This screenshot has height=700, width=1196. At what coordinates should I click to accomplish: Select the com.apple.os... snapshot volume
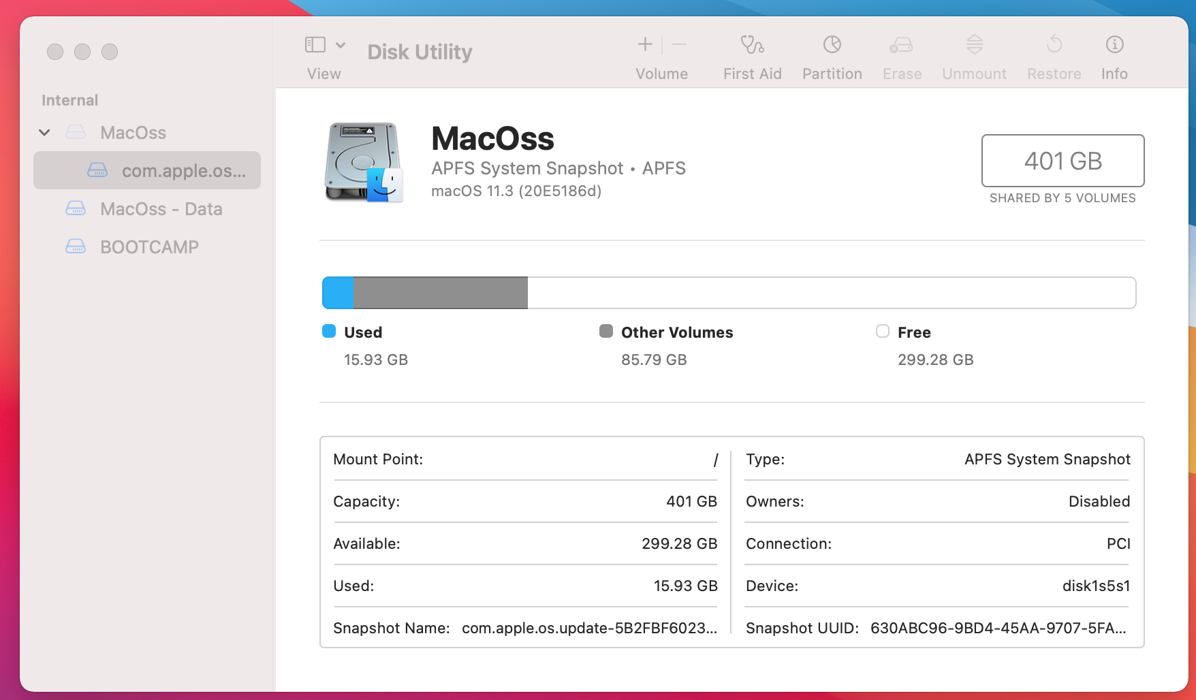point(147,170)
